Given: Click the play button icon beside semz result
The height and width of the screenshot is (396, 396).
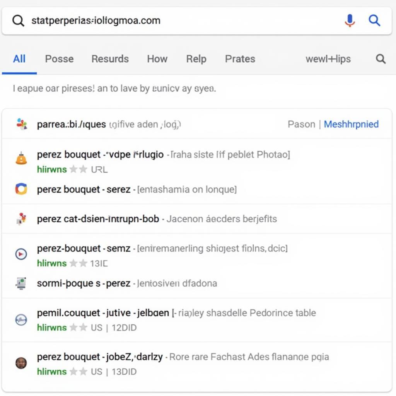Looking at the screenshot, I should coord(21,254).
